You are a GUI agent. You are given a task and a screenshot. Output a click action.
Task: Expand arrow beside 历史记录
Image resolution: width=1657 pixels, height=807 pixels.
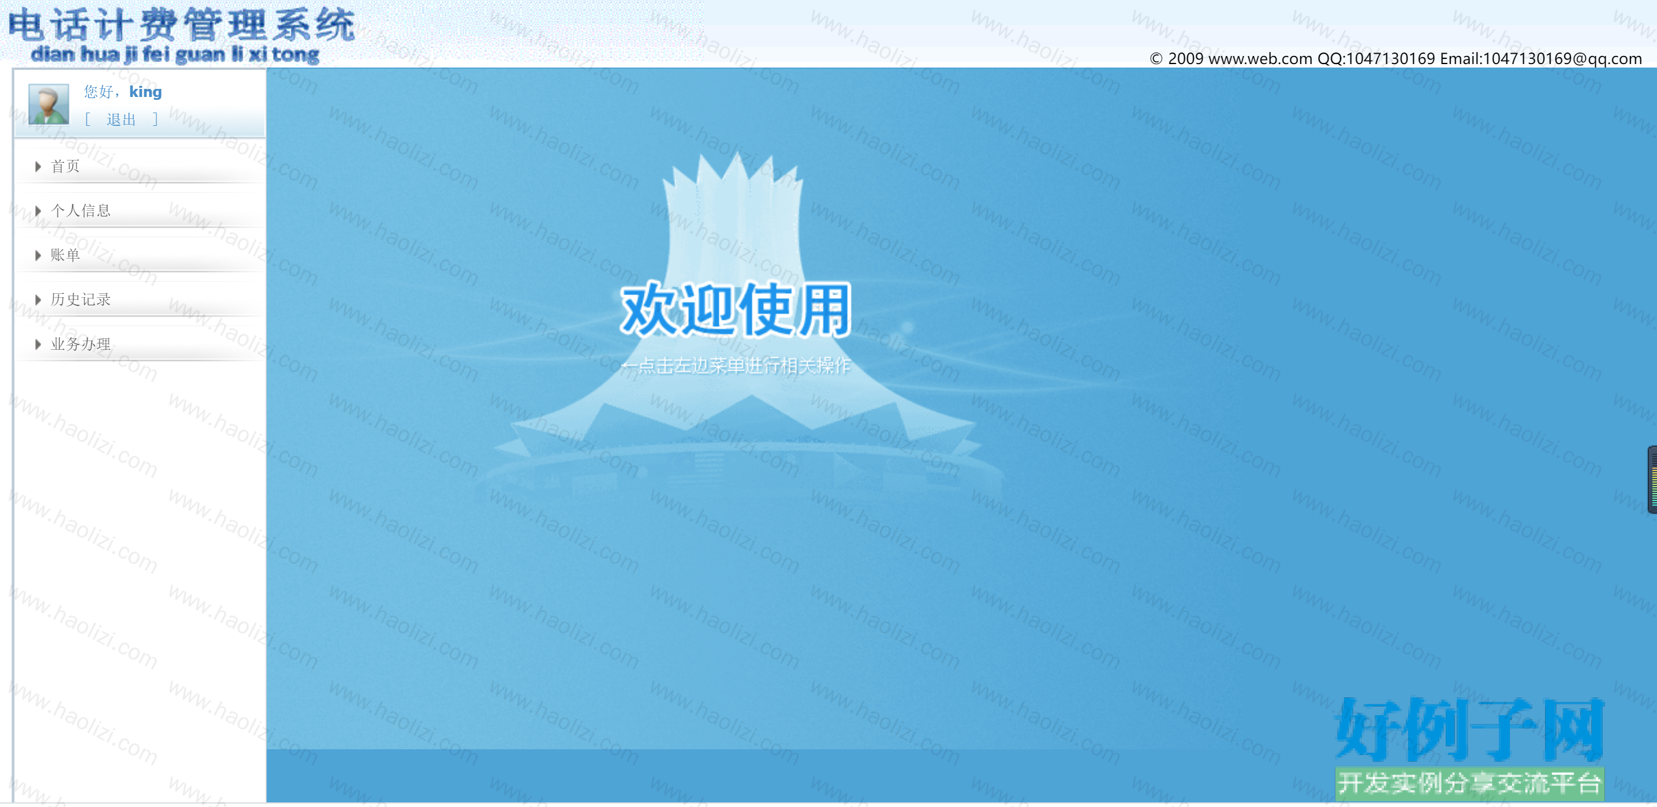38,300
